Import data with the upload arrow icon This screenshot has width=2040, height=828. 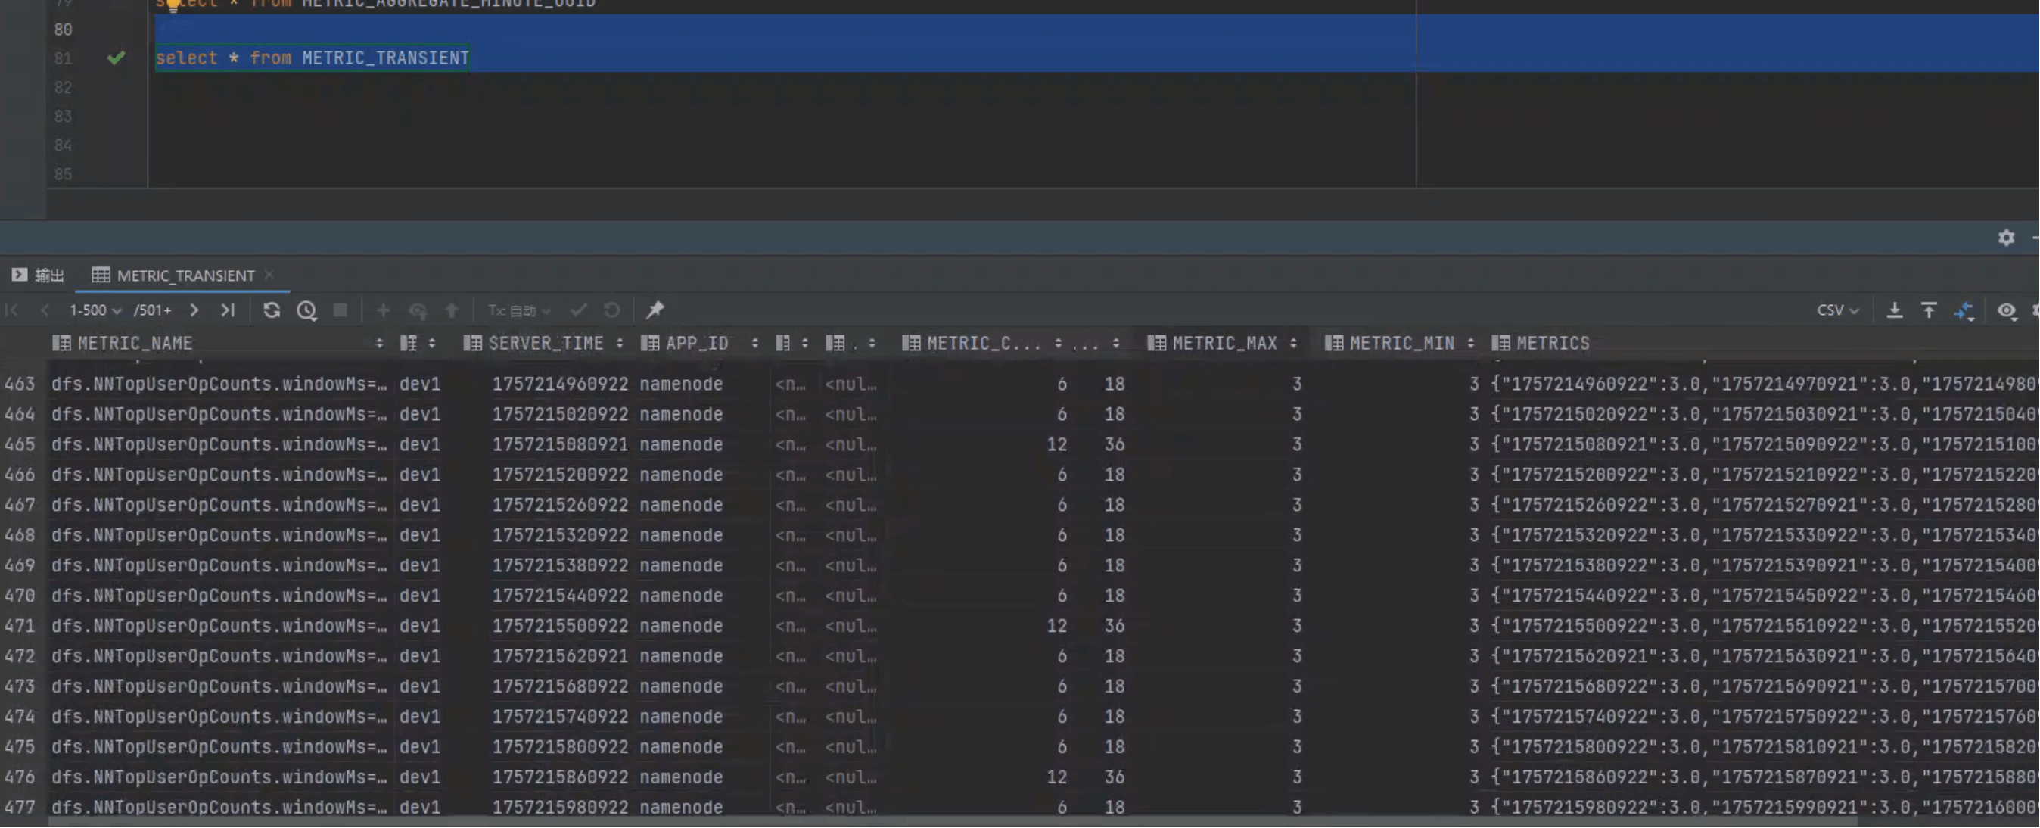(x=1929, y=310)
